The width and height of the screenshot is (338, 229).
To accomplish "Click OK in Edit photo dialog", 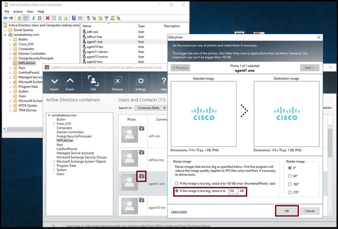I will click(287, 211).
